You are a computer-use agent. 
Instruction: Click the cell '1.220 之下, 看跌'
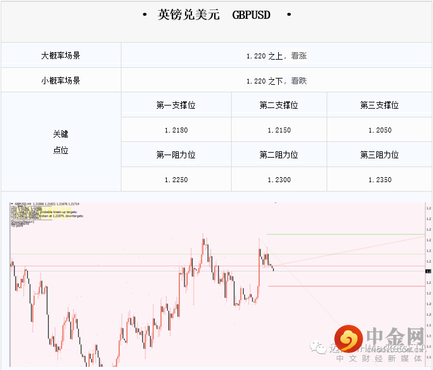276,80
